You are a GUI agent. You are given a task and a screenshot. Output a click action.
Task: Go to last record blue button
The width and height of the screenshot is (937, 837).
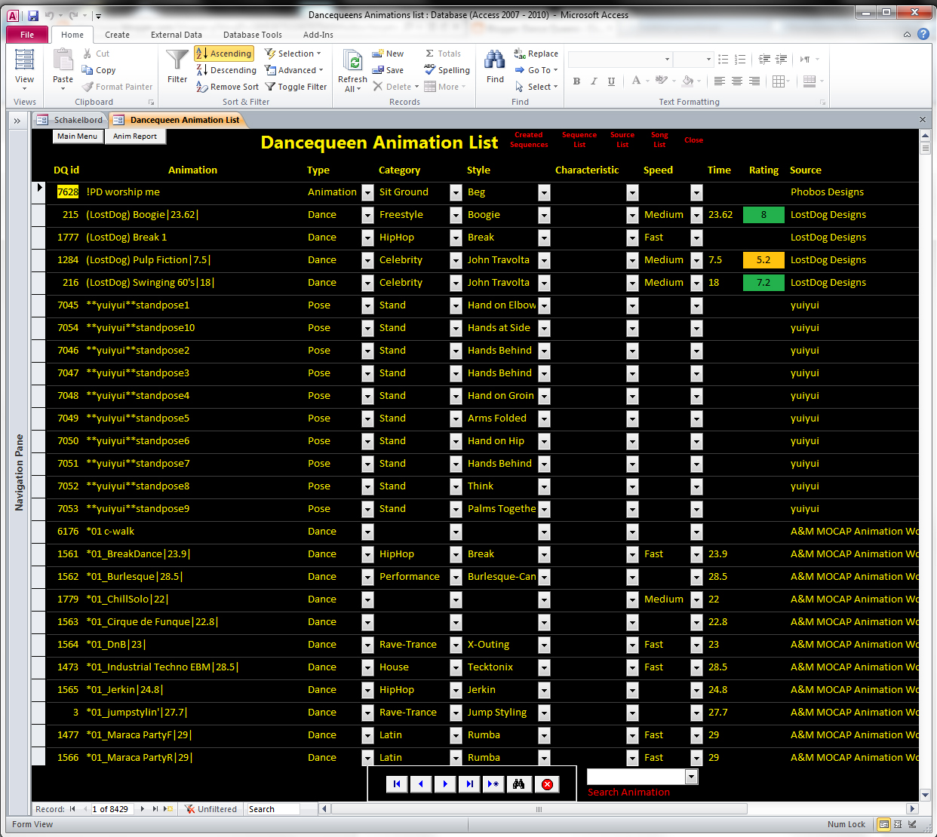pos(469,784)
